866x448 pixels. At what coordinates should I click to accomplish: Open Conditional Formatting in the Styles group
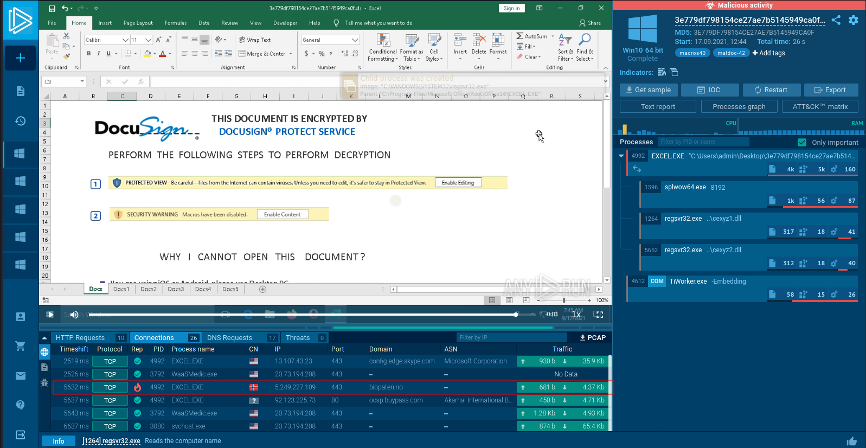tap(383, 48)
